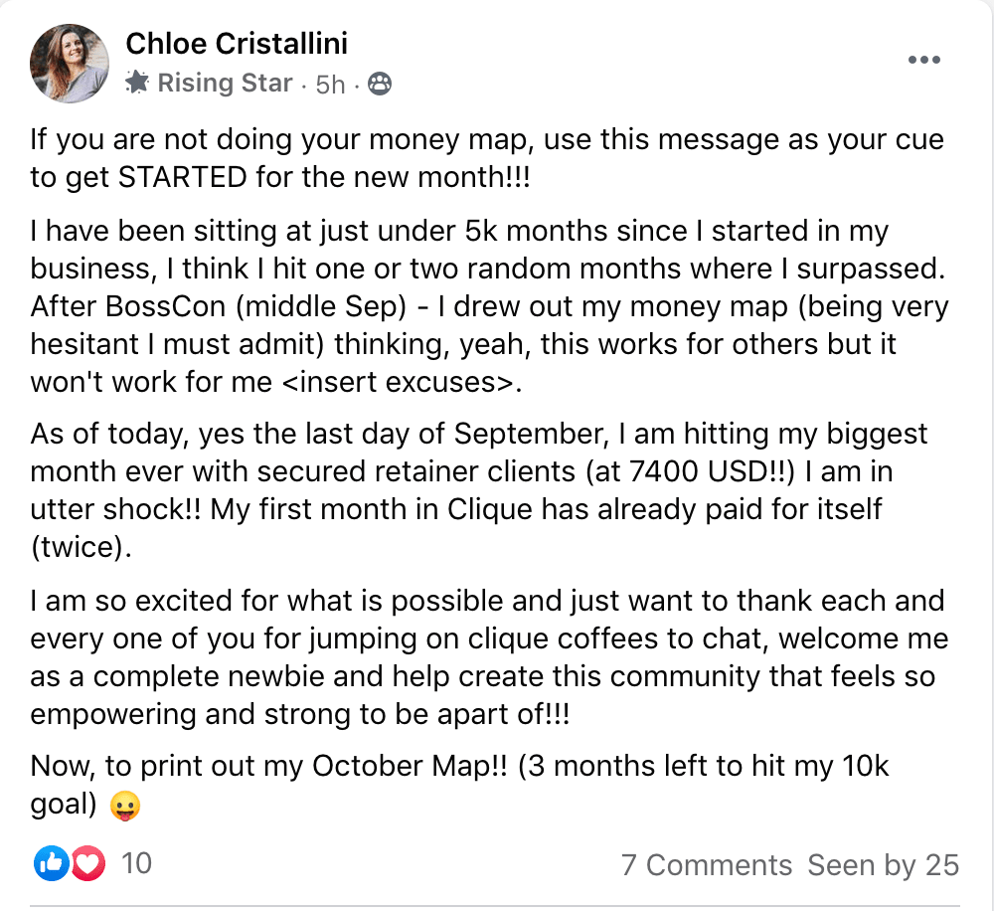This screenshot has width=994, height=911.
Task: Open the 5h post timestamp
Action: 330,85
